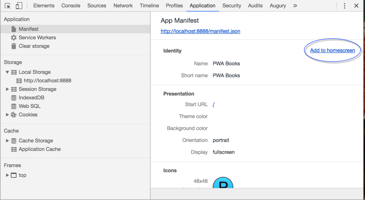
Task: Open the manifest.json URL link
Action: [200, 31]
